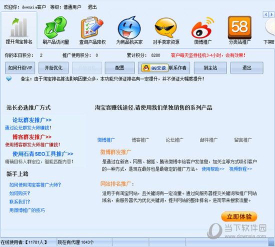Select the 刷产品访问量 green arrows icon
This screenshot has width=275, height=247.
pyautogui.click(x=55, y=27)
